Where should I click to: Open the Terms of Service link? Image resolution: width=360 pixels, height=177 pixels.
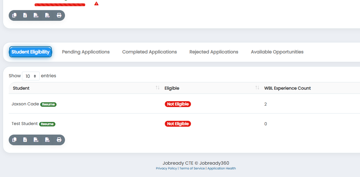[x=192, y=168]
